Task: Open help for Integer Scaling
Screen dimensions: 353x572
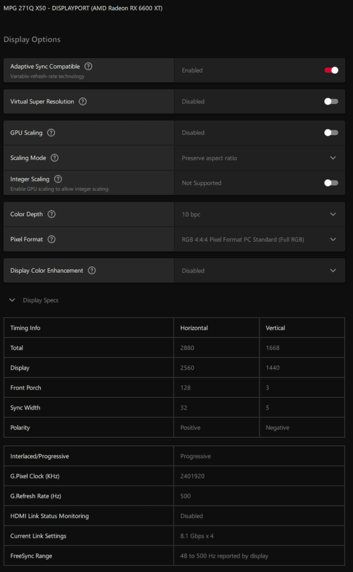Action: coord(58,179)
